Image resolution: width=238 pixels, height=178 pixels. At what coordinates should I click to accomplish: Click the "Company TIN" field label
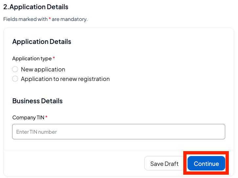(28, 117)
